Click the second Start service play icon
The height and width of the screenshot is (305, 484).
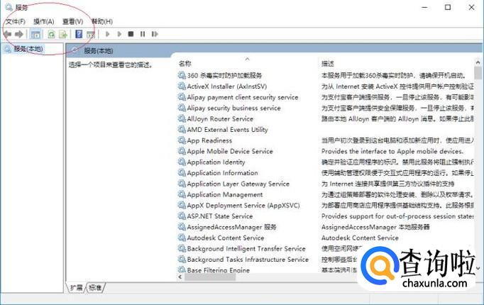119,34
